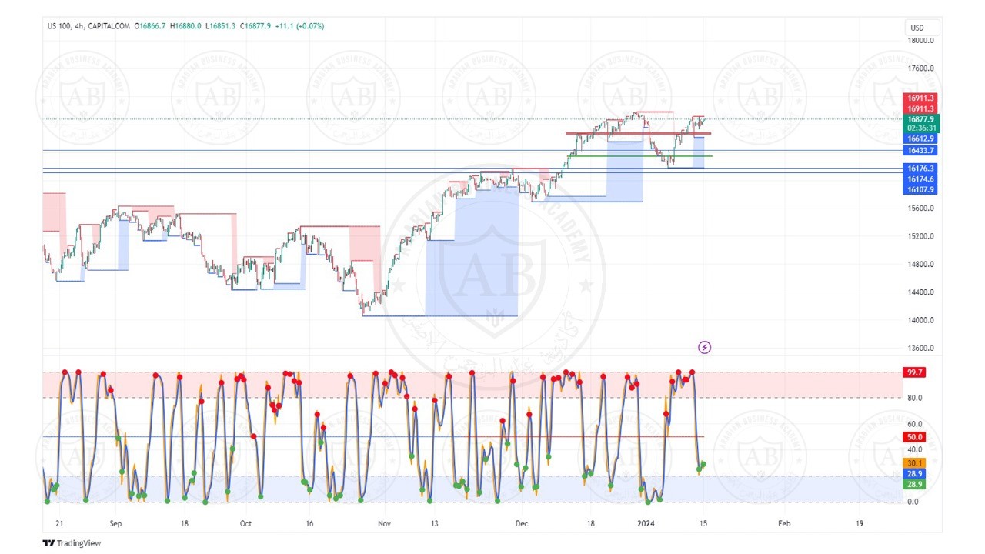Click the L16851.3 low value
The image size is (985, 554).
222,26
